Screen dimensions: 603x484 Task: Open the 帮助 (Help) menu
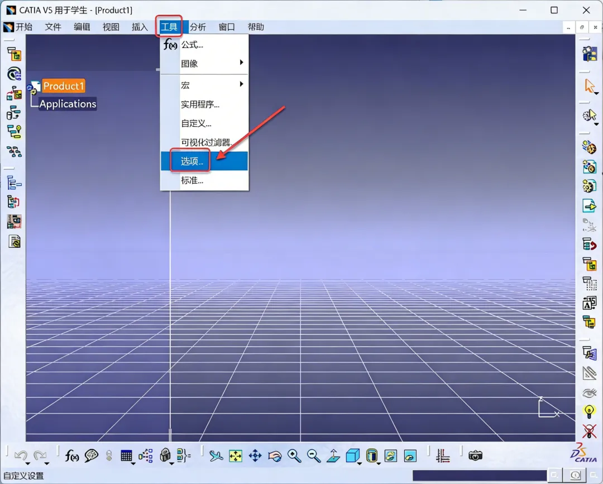pos(256,27)
